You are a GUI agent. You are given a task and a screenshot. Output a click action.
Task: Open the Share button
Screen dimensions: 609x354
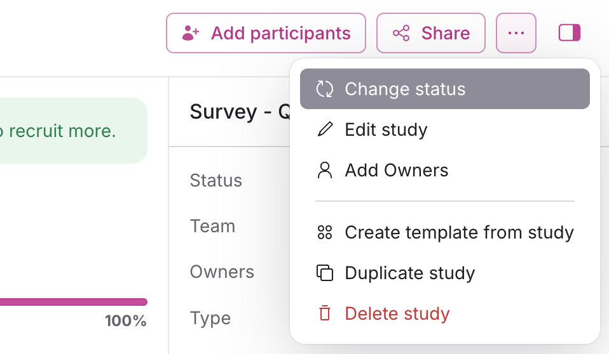[431, 33]
